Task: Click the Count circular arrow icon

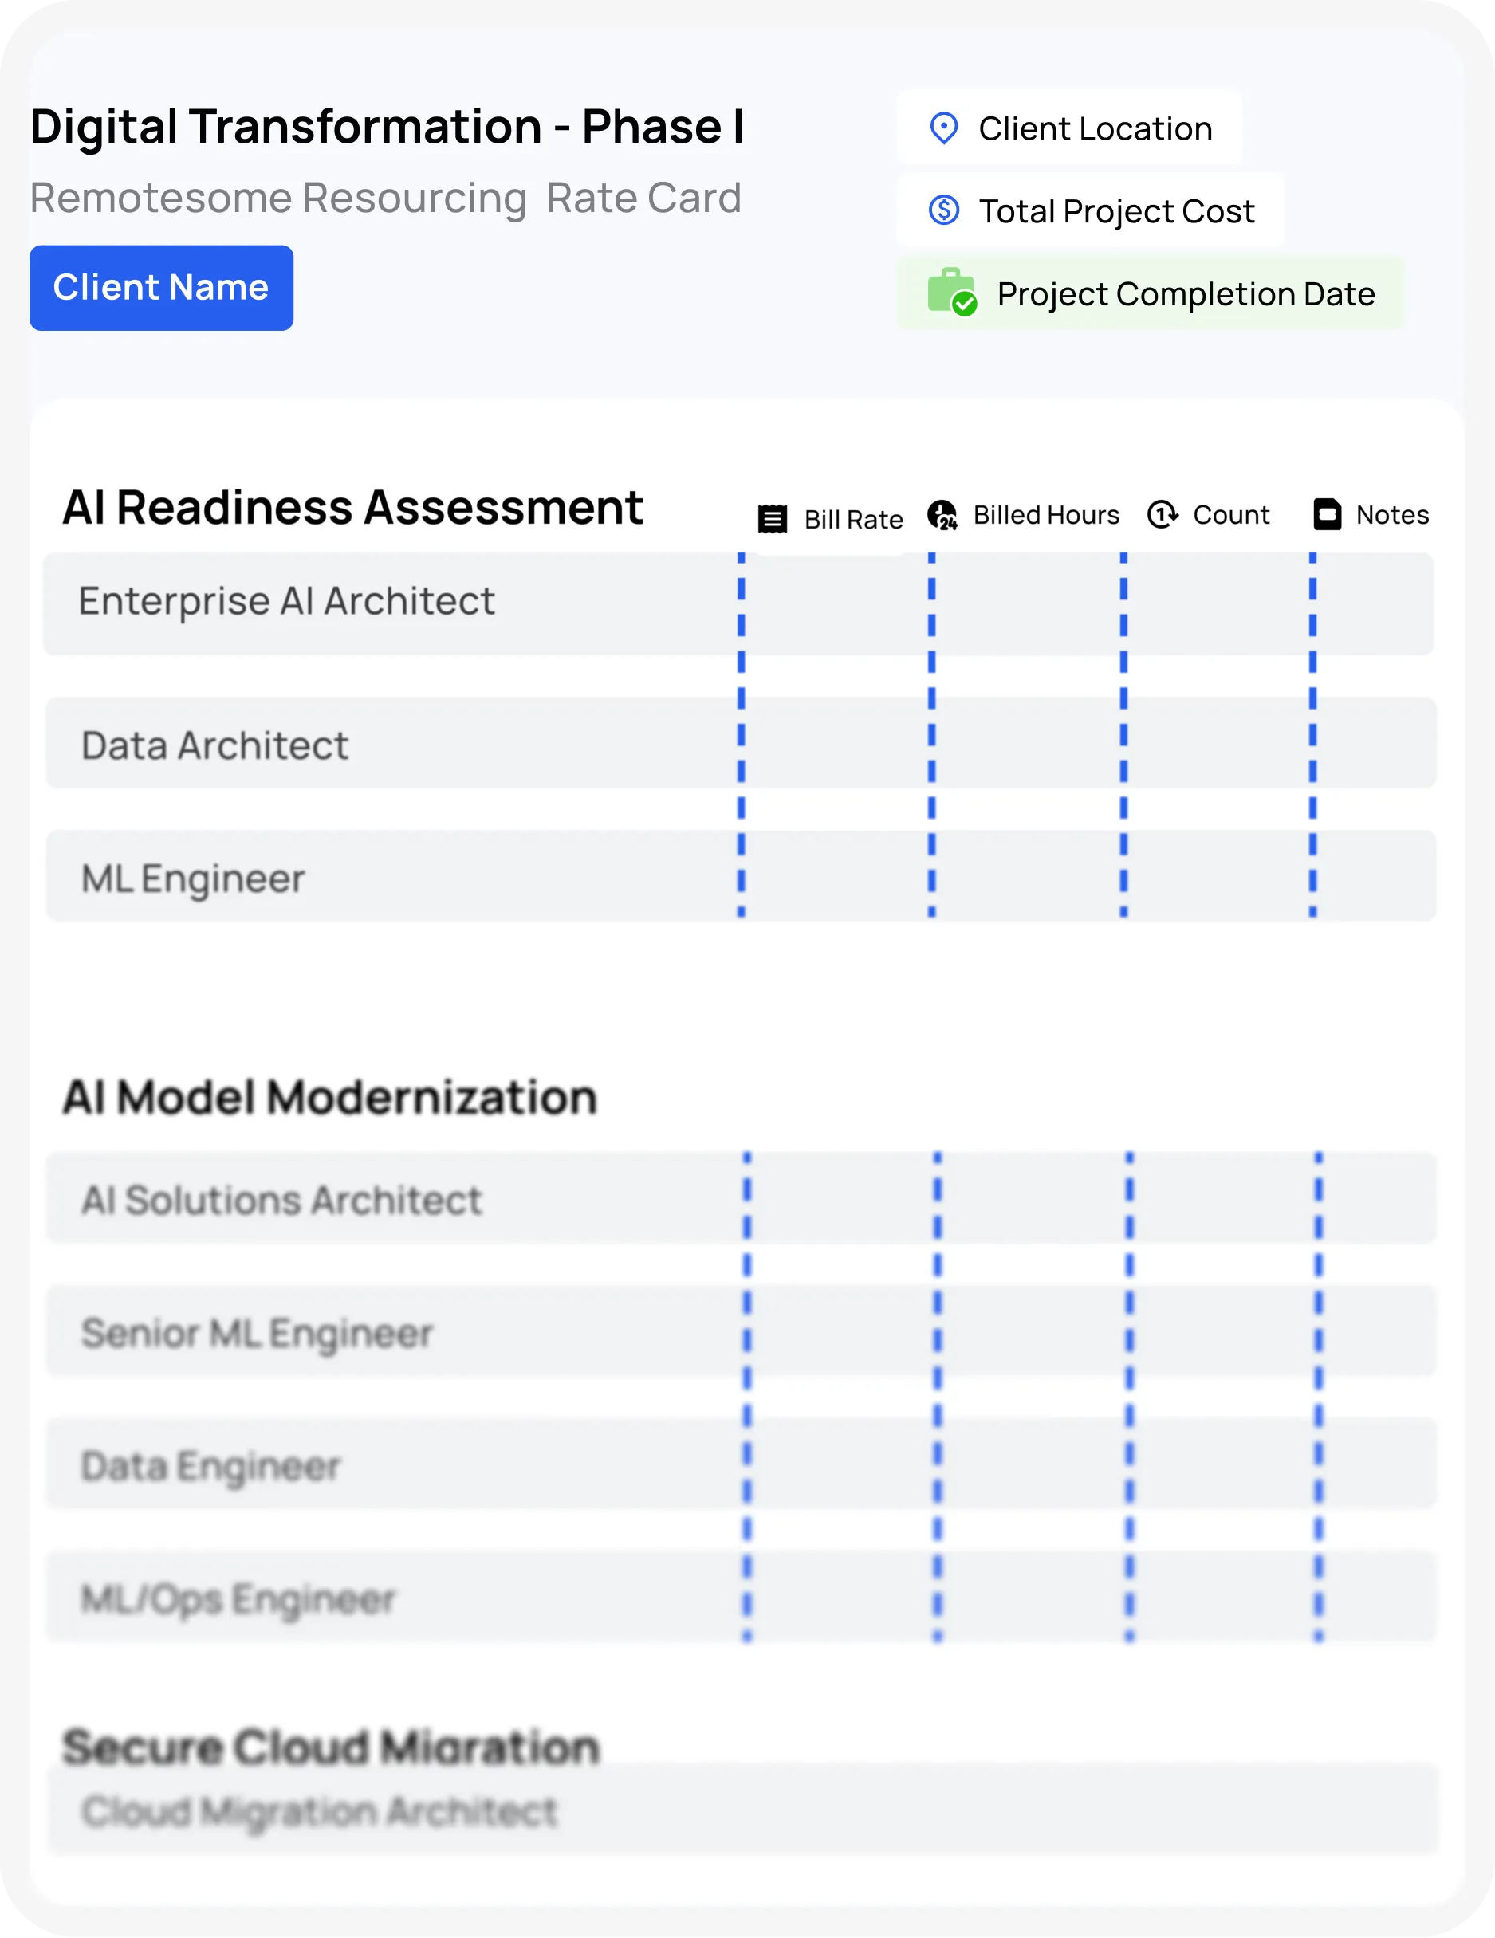Action: pyautogui.click(x=1162, y=515)
